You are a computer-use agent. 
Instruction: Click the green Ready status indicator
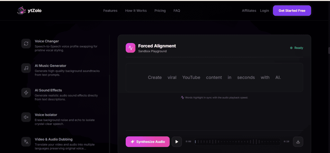point(296,48)
